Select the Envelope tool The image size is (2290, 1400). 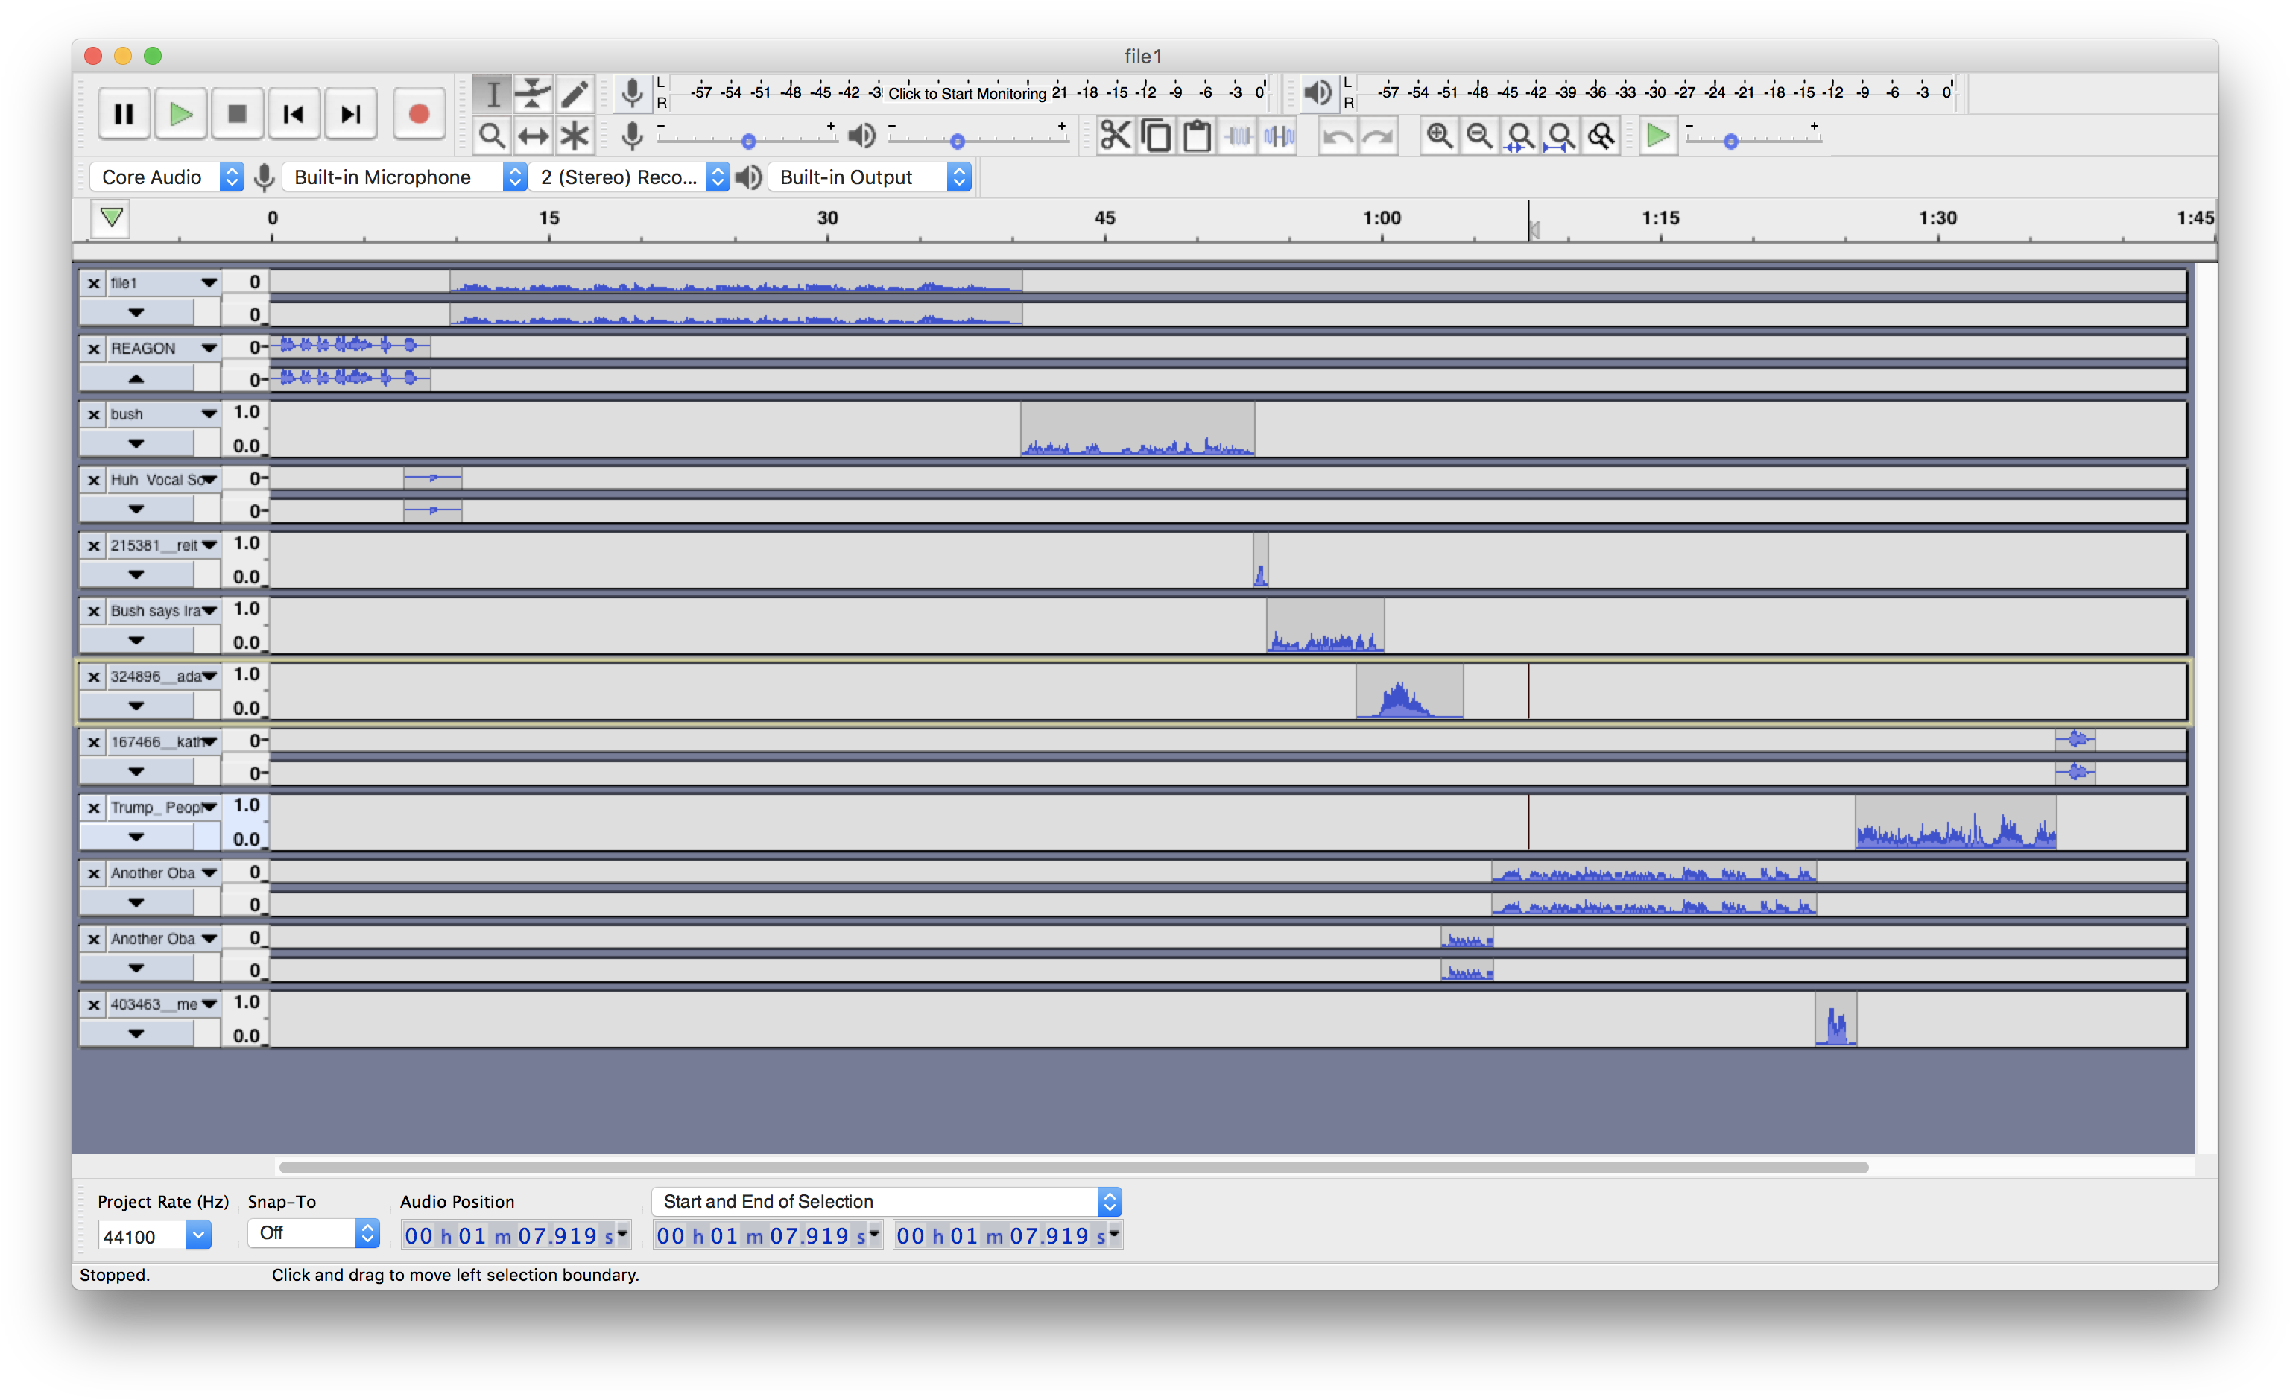534,93
